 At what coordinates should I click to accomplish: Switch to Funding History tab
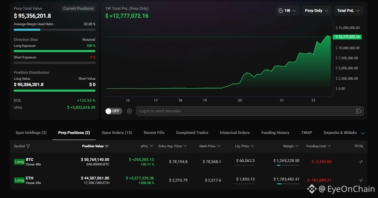pyautogui.click(x=275, y=133)
